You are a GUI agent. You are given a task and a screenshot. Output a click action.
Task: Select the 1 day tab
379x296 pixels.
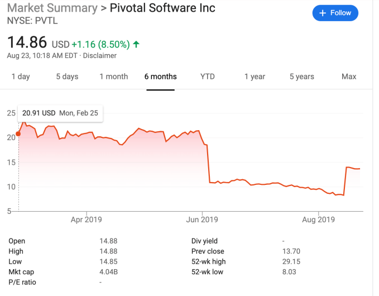click(x=21, y=77)
